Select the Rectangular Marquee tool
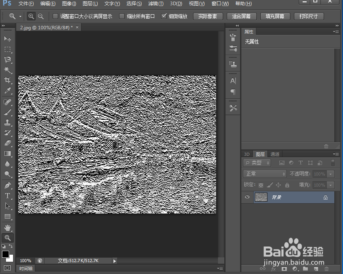Image resolution: width=343 pixels, height=274 pixels. 8,49
